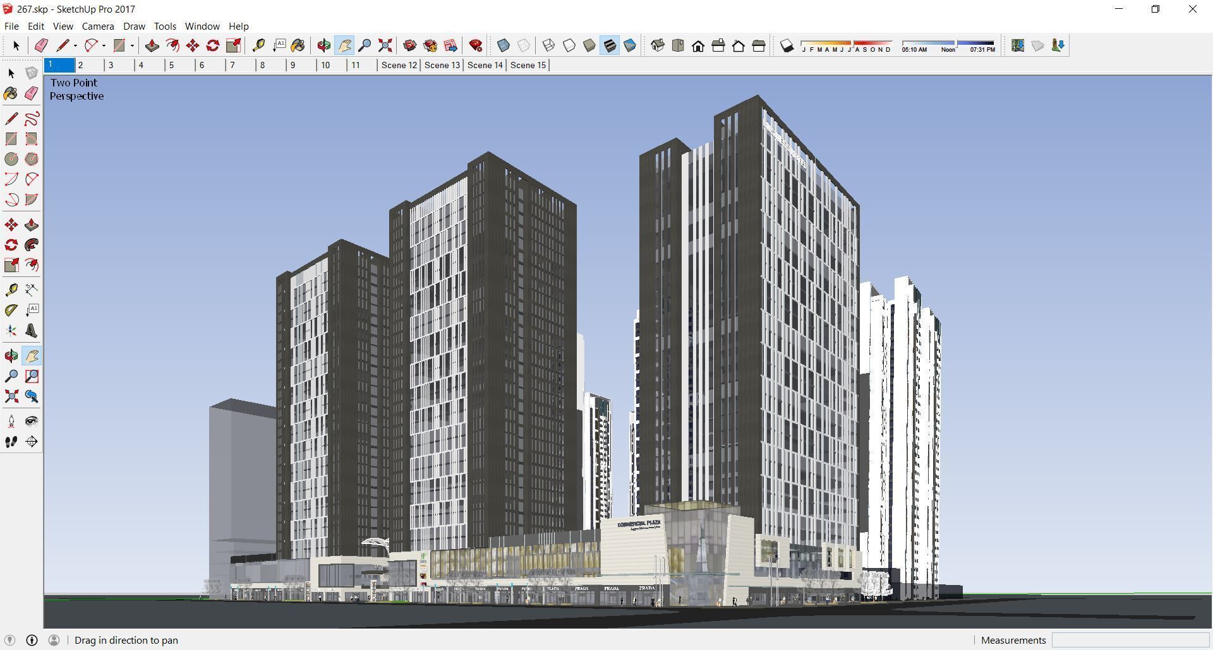Switch to scene tab 2
Screen dimensions: 1213x650
90,65
